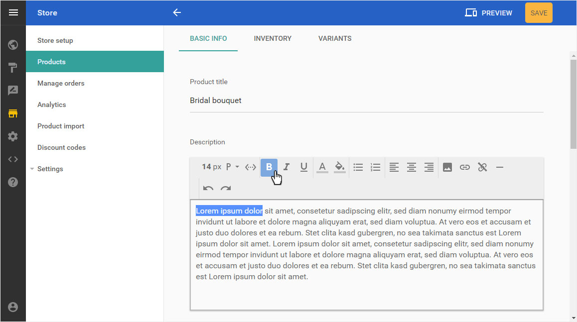Viewport: 577px width, 322px height.
Task: Align text left
Action: (394, 167)
